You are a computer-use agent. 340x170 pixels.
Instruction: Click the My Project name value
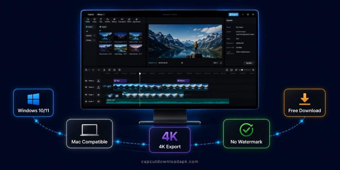click(239, 27)
